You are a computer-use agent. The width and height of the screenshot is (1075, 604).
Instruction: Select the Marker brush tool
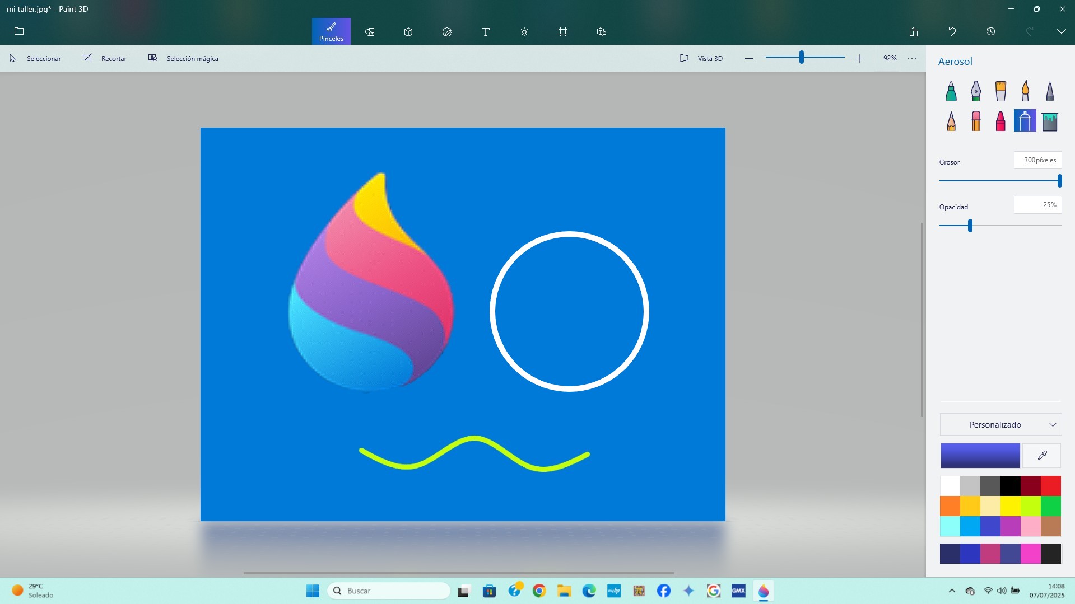coord(951,91)
